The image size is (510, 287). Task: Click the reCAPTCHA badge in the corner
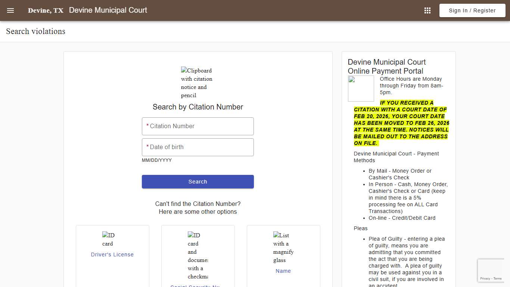491,270
